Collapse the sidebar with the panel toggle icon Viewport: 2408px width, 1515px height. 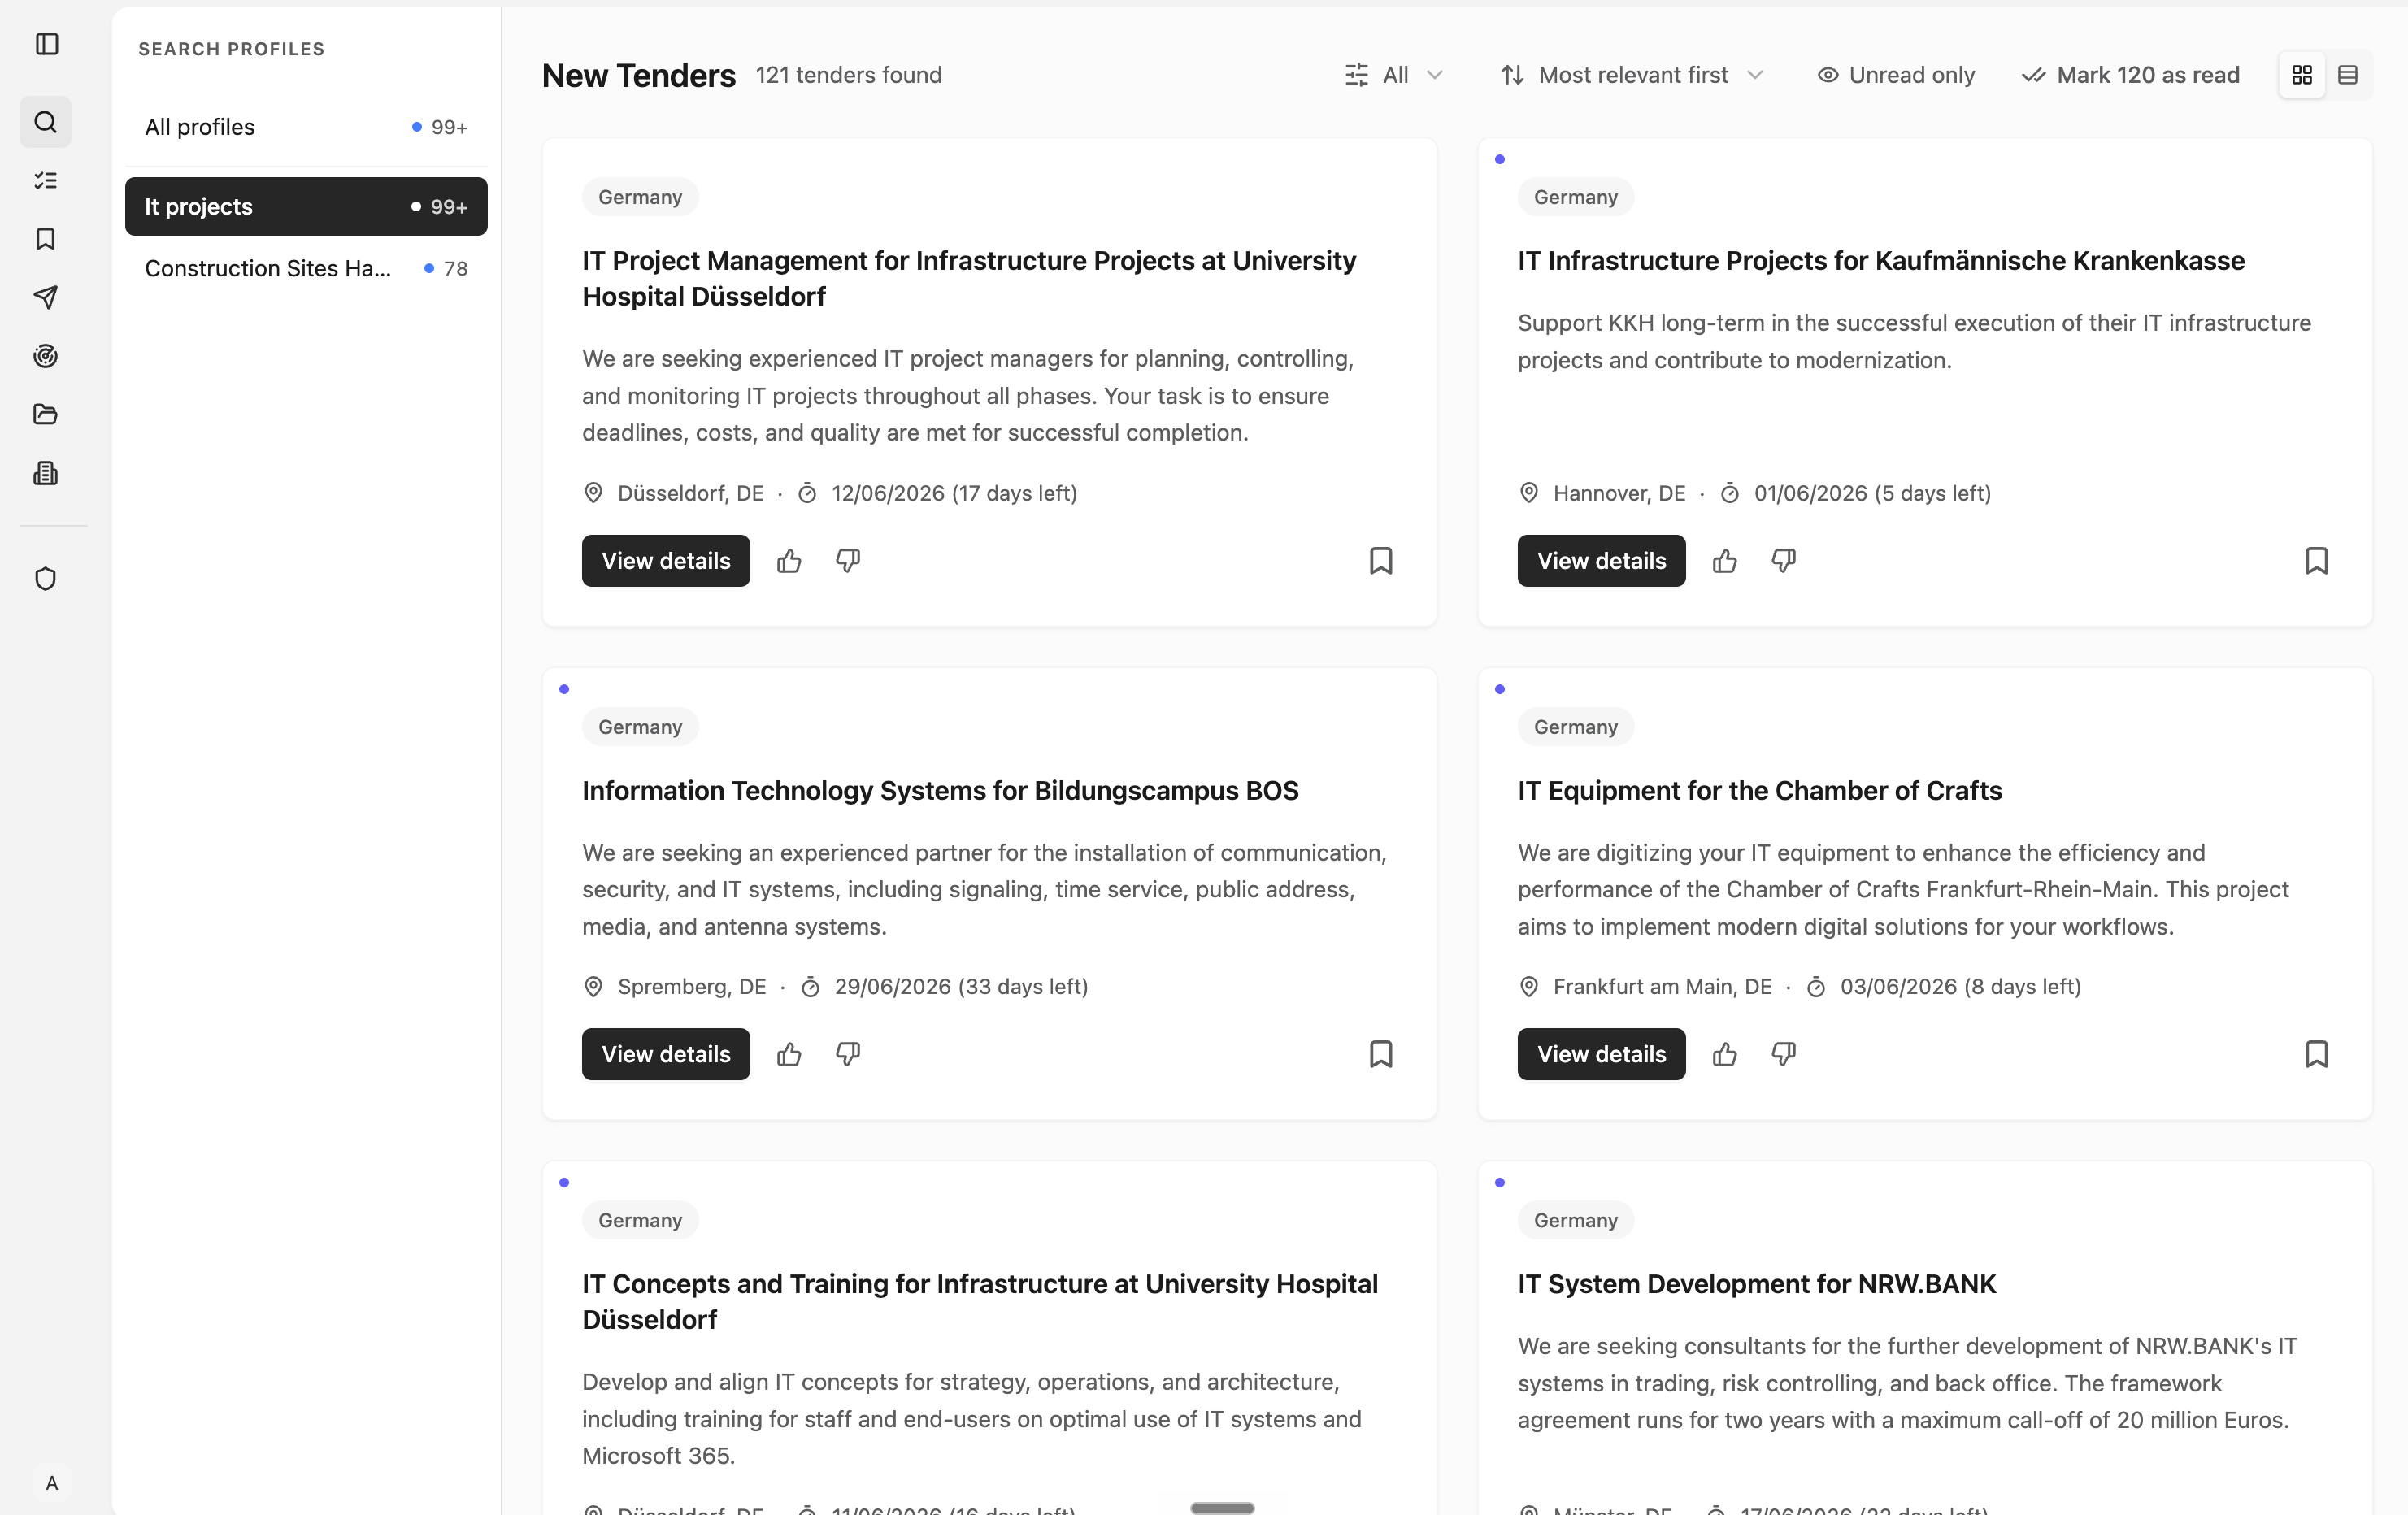coord(46,44)
